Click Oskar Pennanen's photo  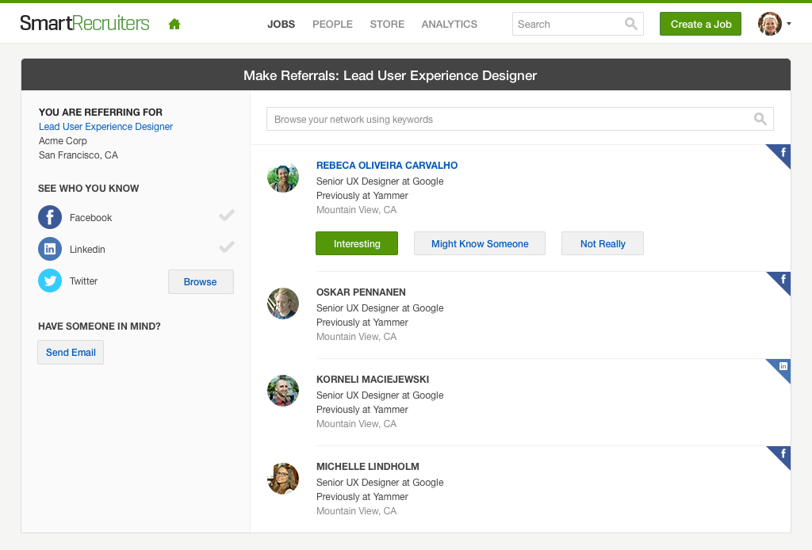click(x=283, y=304)
